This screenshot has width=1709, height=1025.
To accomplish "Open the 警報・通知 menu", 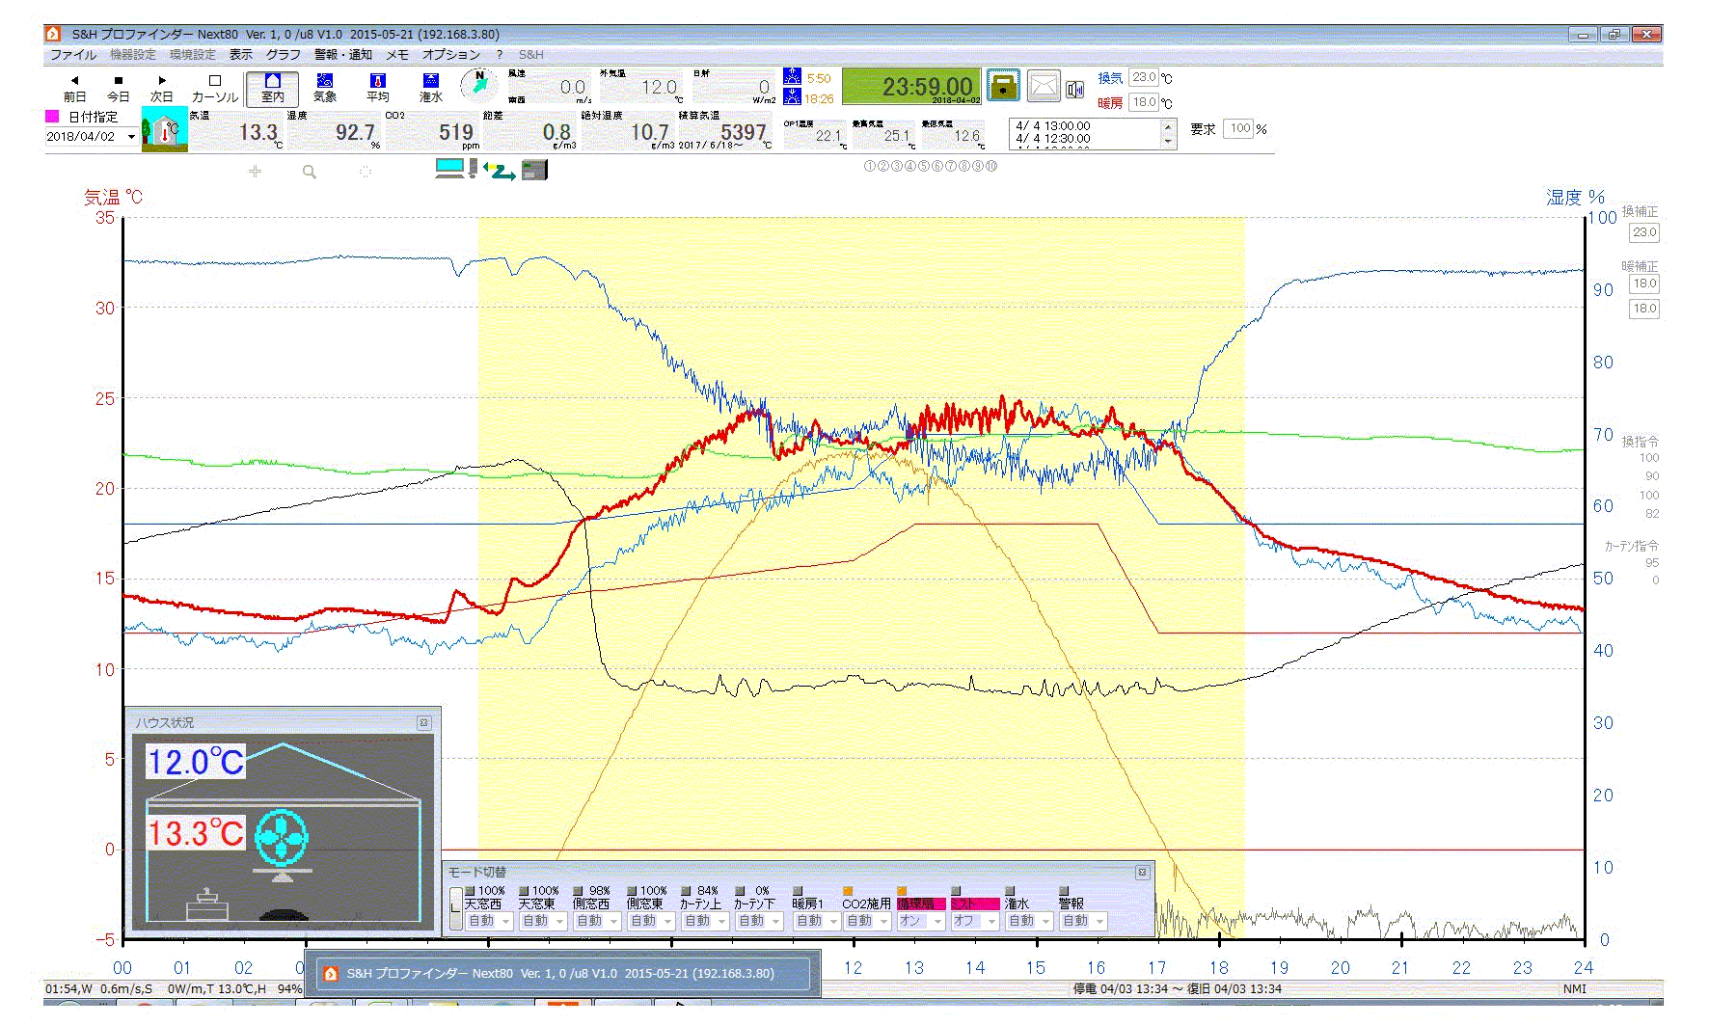I will (343, 55).
